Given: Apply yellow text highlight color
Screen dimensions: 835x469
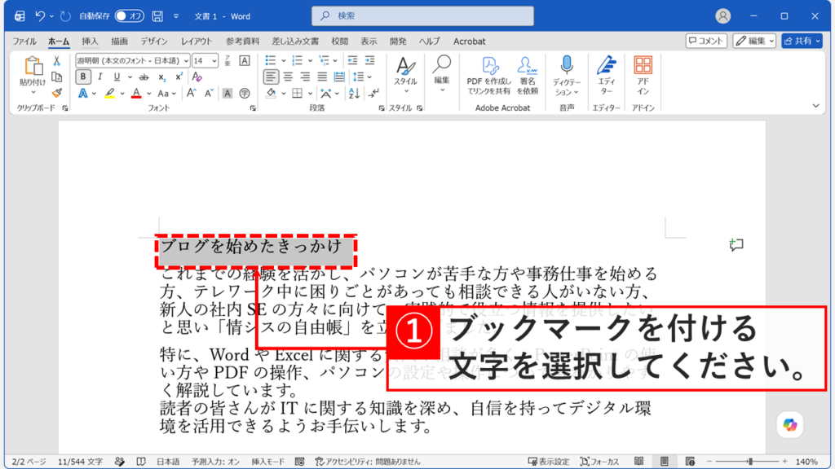Looking at the screenshot, I should [110, 94].
